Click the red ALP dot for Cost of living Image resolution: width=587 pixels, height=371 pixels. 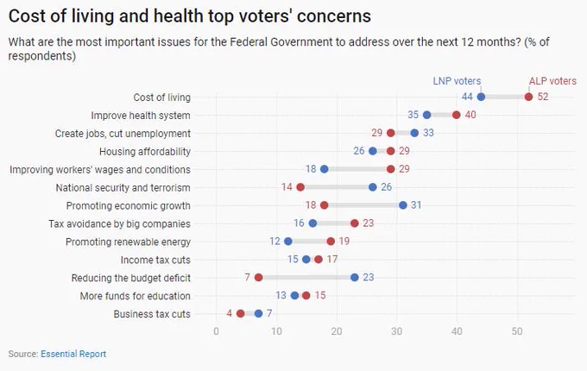(x=528, y=97)
